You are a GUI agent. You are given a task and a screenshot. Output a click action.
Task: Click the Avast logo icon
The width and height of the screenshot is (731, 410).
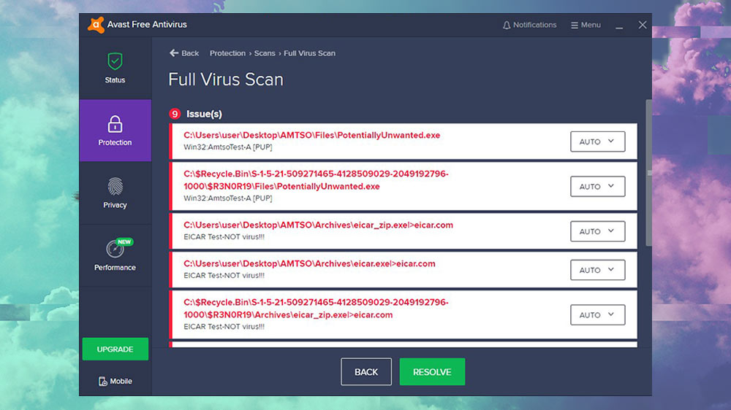click(x=96, y=25)
